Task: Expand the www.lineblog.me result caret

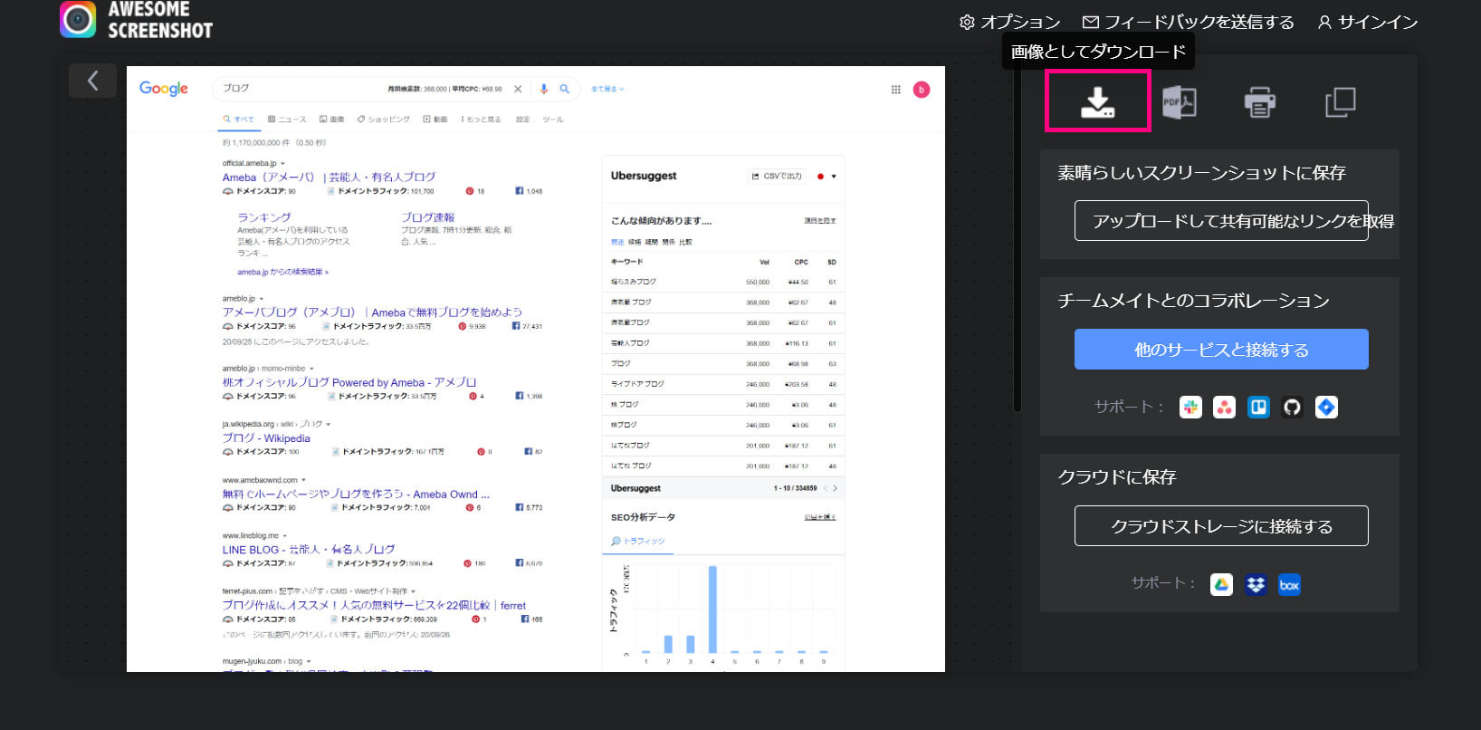Action: click(x=284, y=536)
